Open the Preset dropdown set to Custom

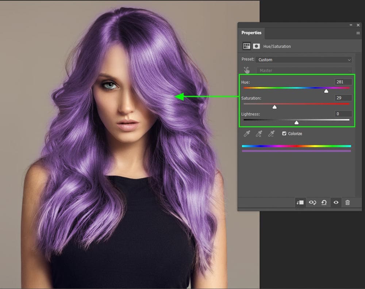304,60
